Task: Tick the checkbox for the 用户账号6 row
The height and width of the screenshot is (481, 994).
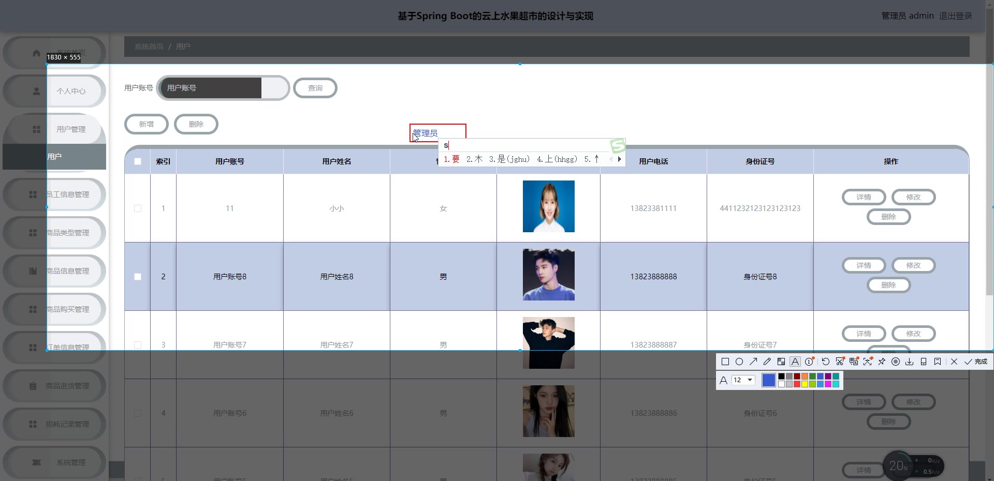Action: 138,413
